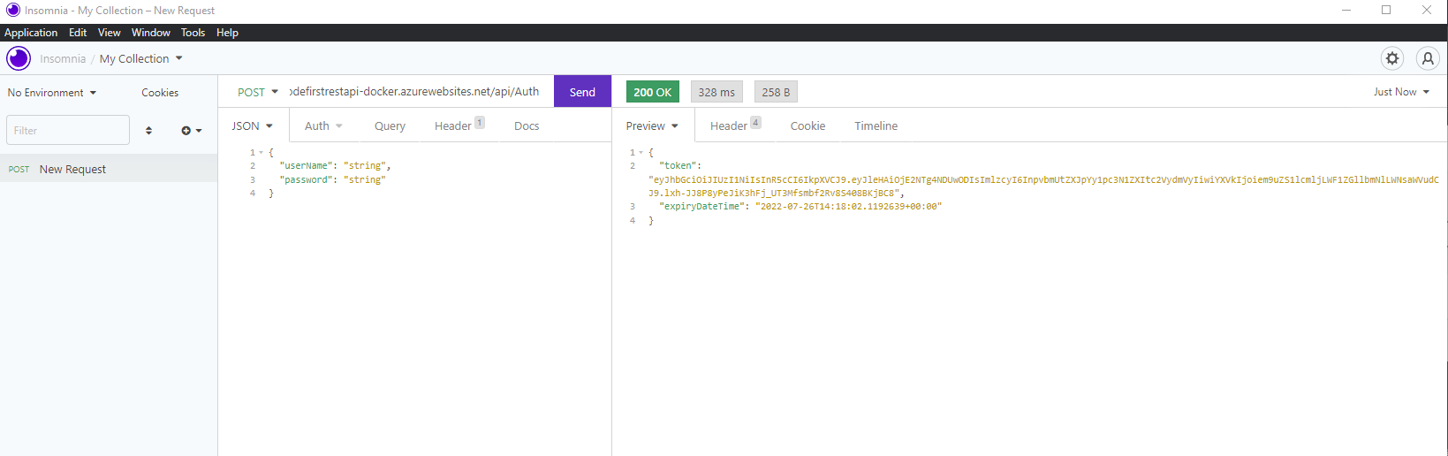Switch to the Cookie tab
This screenshot has width=1448, height=456.
click(807, 125)
